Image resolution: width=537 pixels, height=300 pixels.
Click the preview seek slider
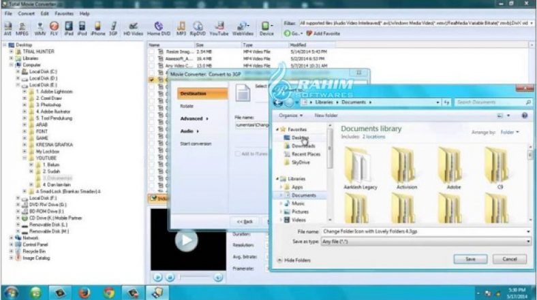pyautogui.click(x=195, y=278)
